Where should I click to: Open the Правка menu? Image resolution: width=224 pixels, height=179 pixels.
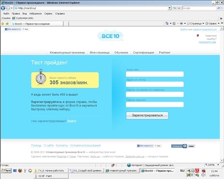pyautogui.click(x=16, y=13)
